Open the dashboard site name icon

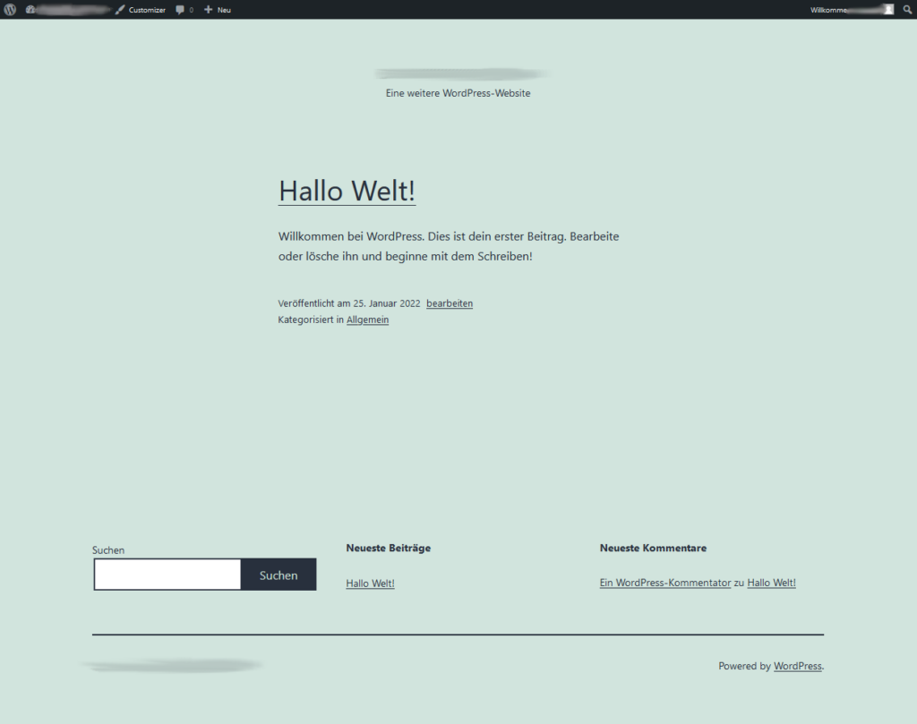pyautogui.click(x=30, y=9)
